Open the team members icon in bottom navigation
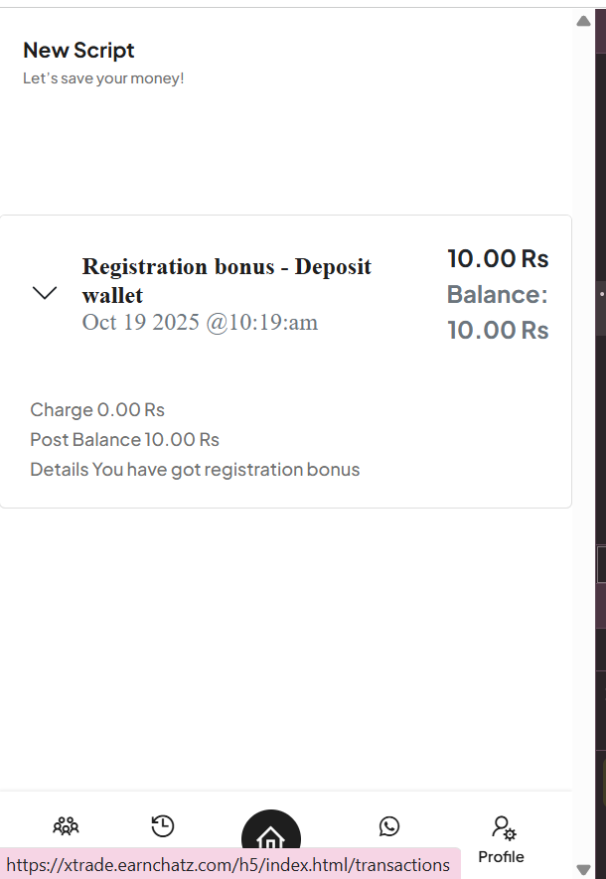 point(66,825)
